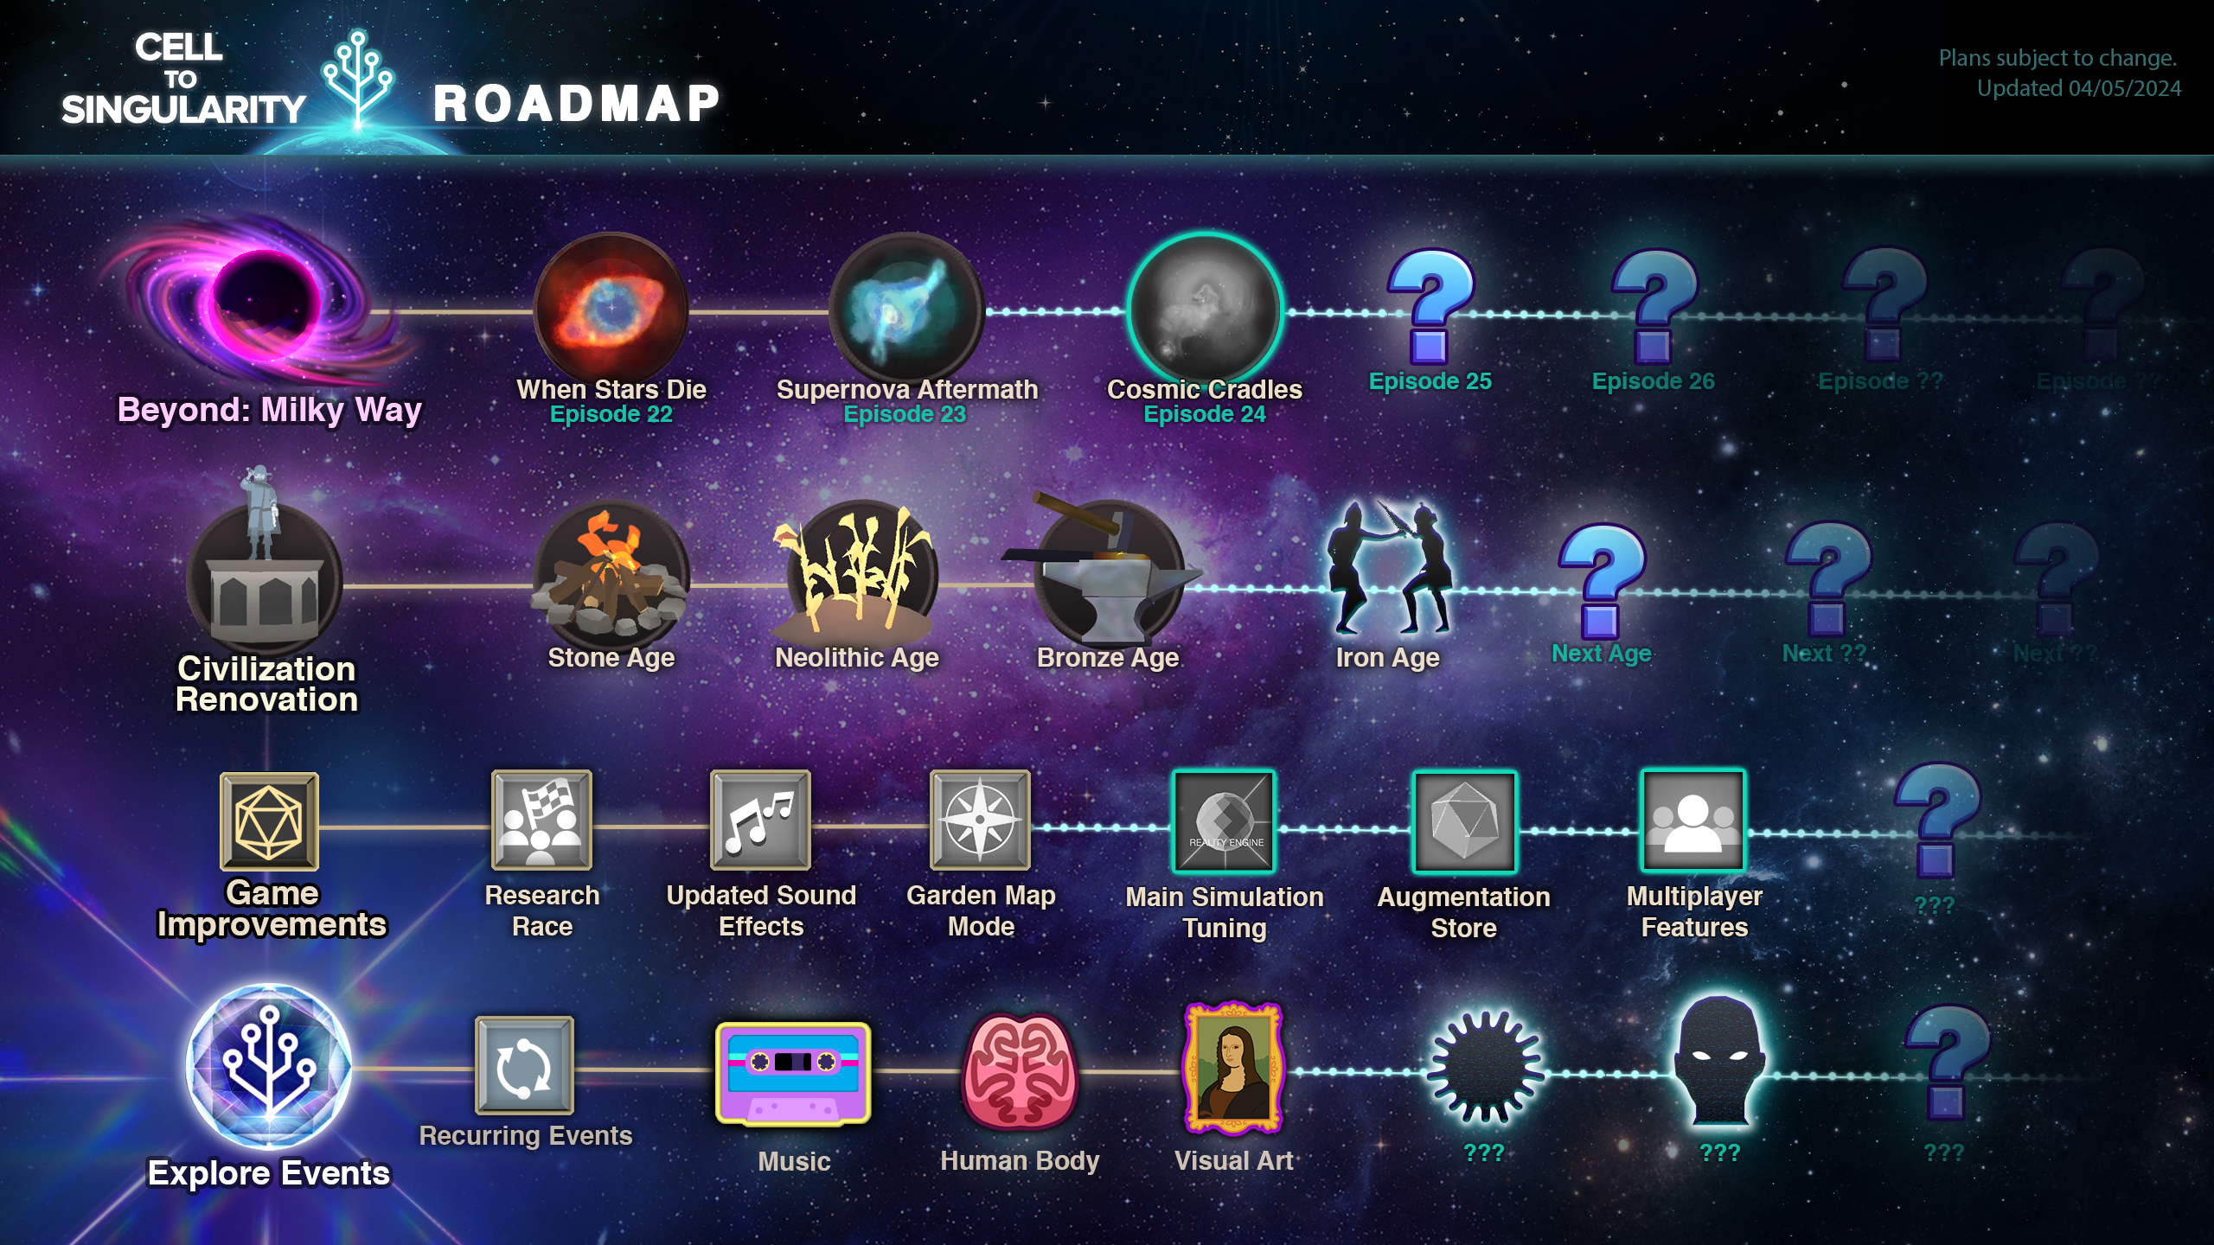Click the 'Episode 23' label
This screenshot has width=2214, height=1245.
point(905,414)
